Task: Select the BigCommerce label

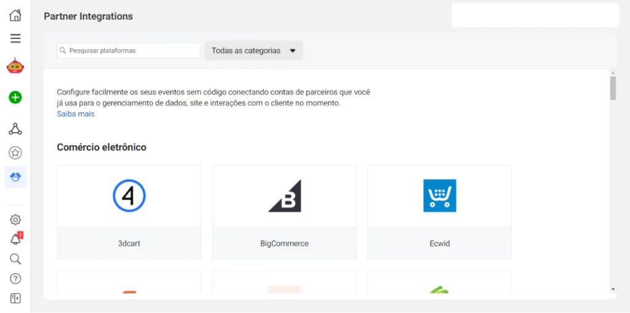Action: coord(284,244)
